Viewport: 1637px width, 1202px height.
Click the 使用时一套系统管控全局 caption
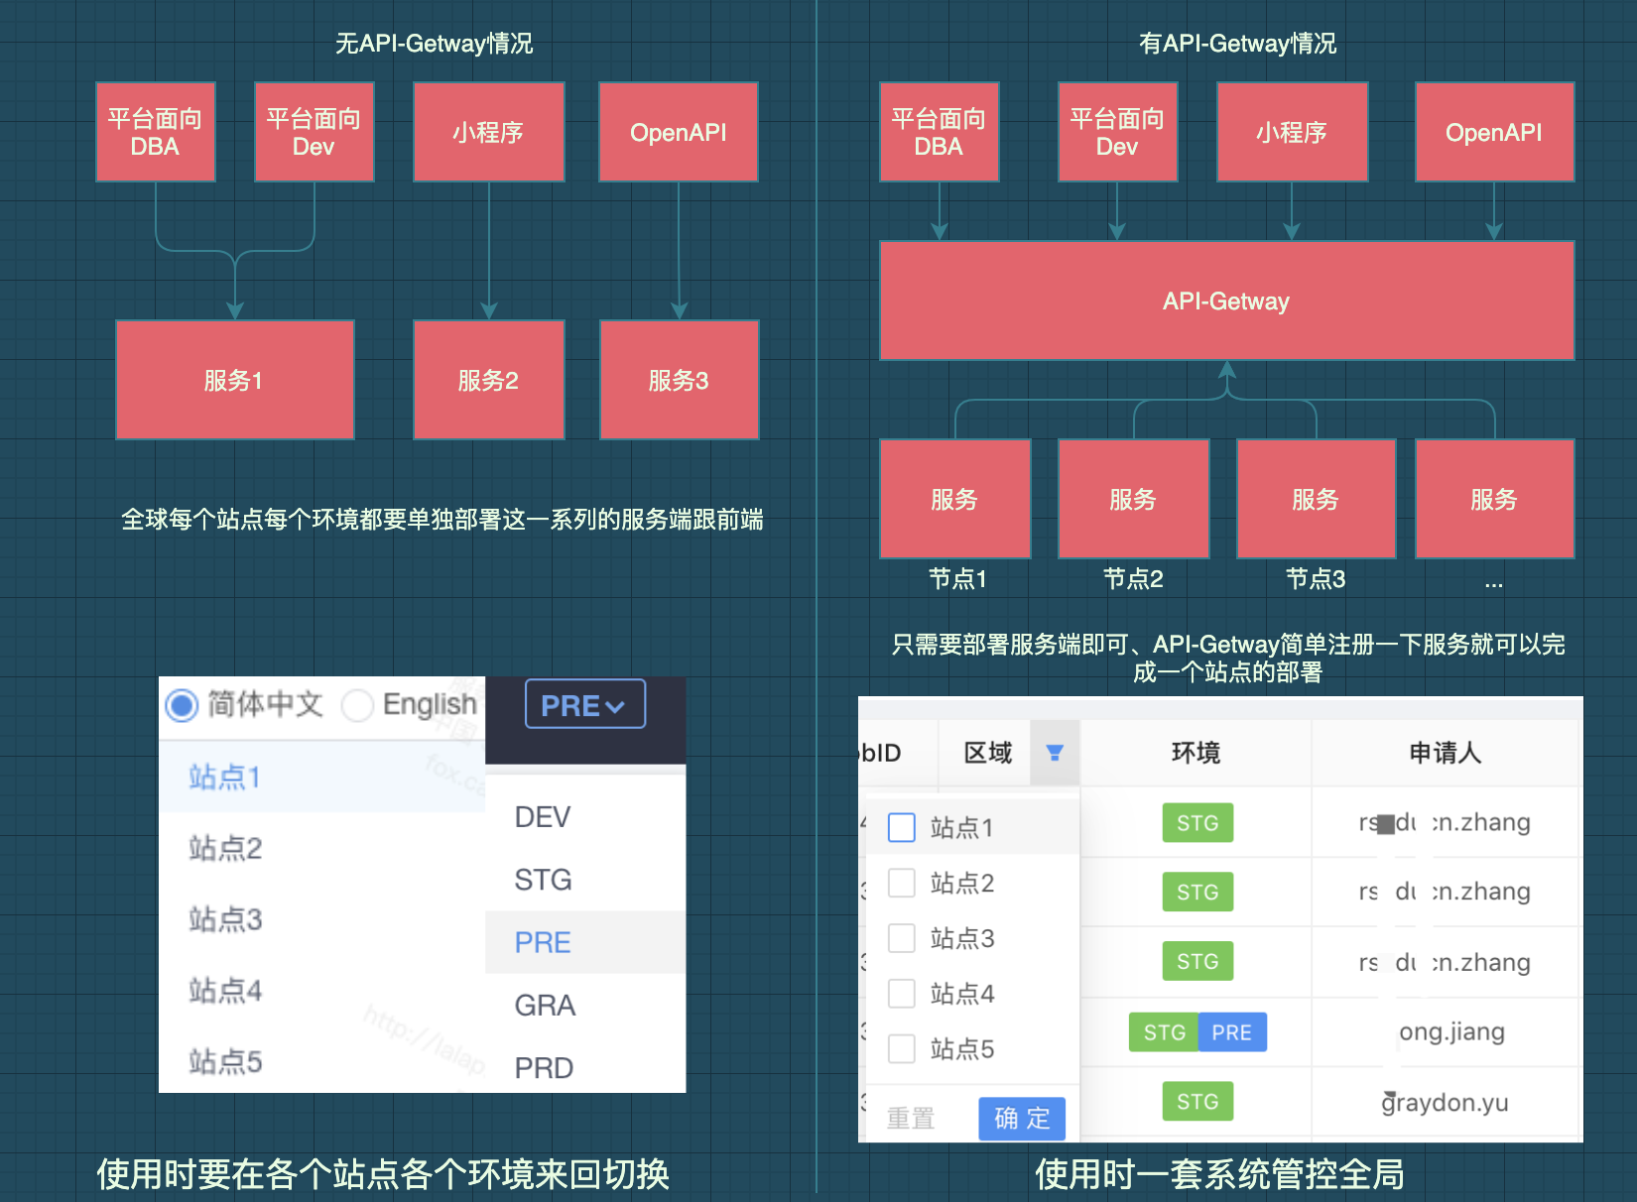pyautogui.click(x=1219, y=1173)
